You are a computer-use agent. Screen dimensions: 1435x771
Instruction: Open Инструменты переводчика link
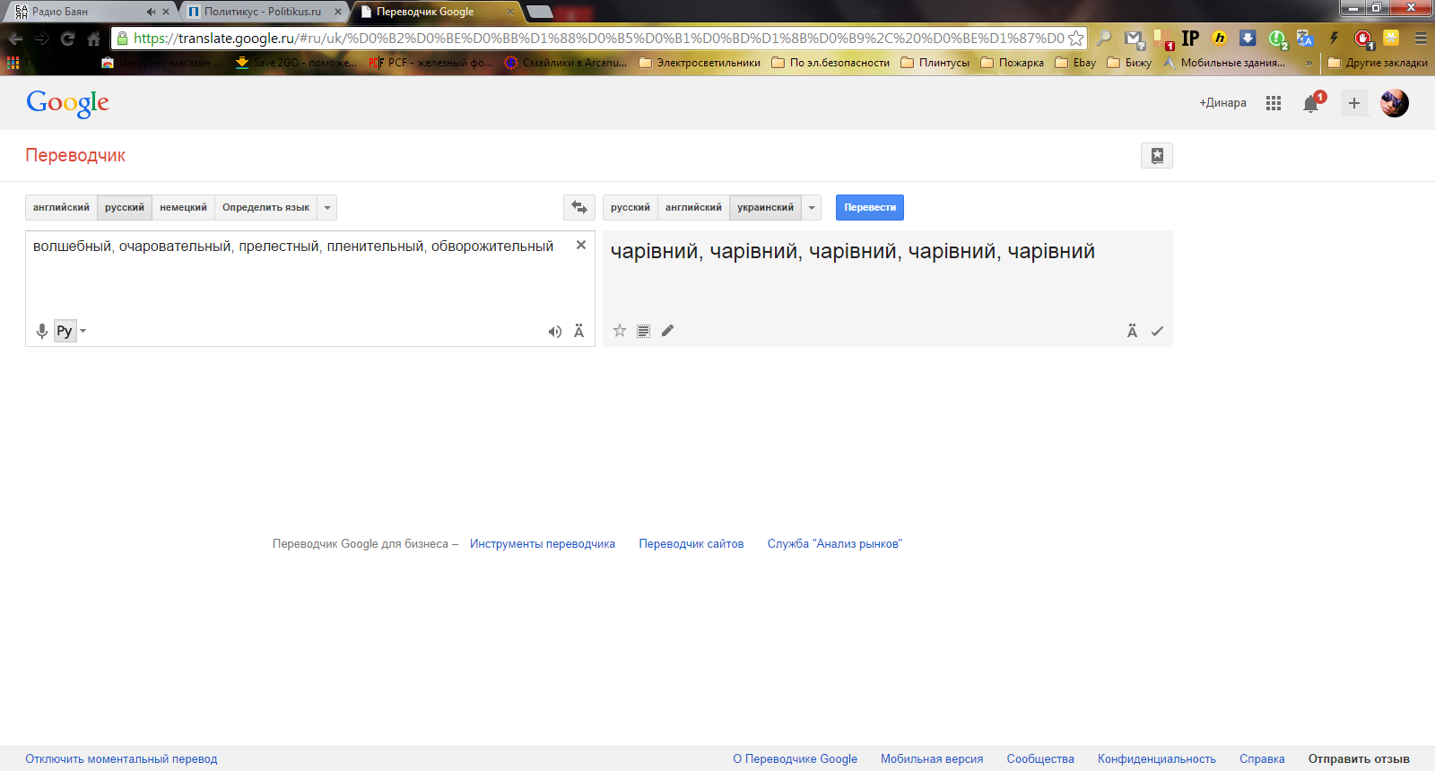click(x=543, y=544)
